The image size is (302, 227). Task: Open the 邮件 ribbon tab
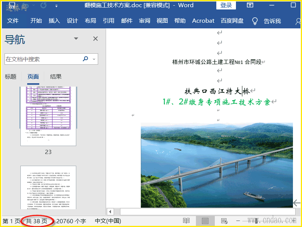(x=127, y=21)
